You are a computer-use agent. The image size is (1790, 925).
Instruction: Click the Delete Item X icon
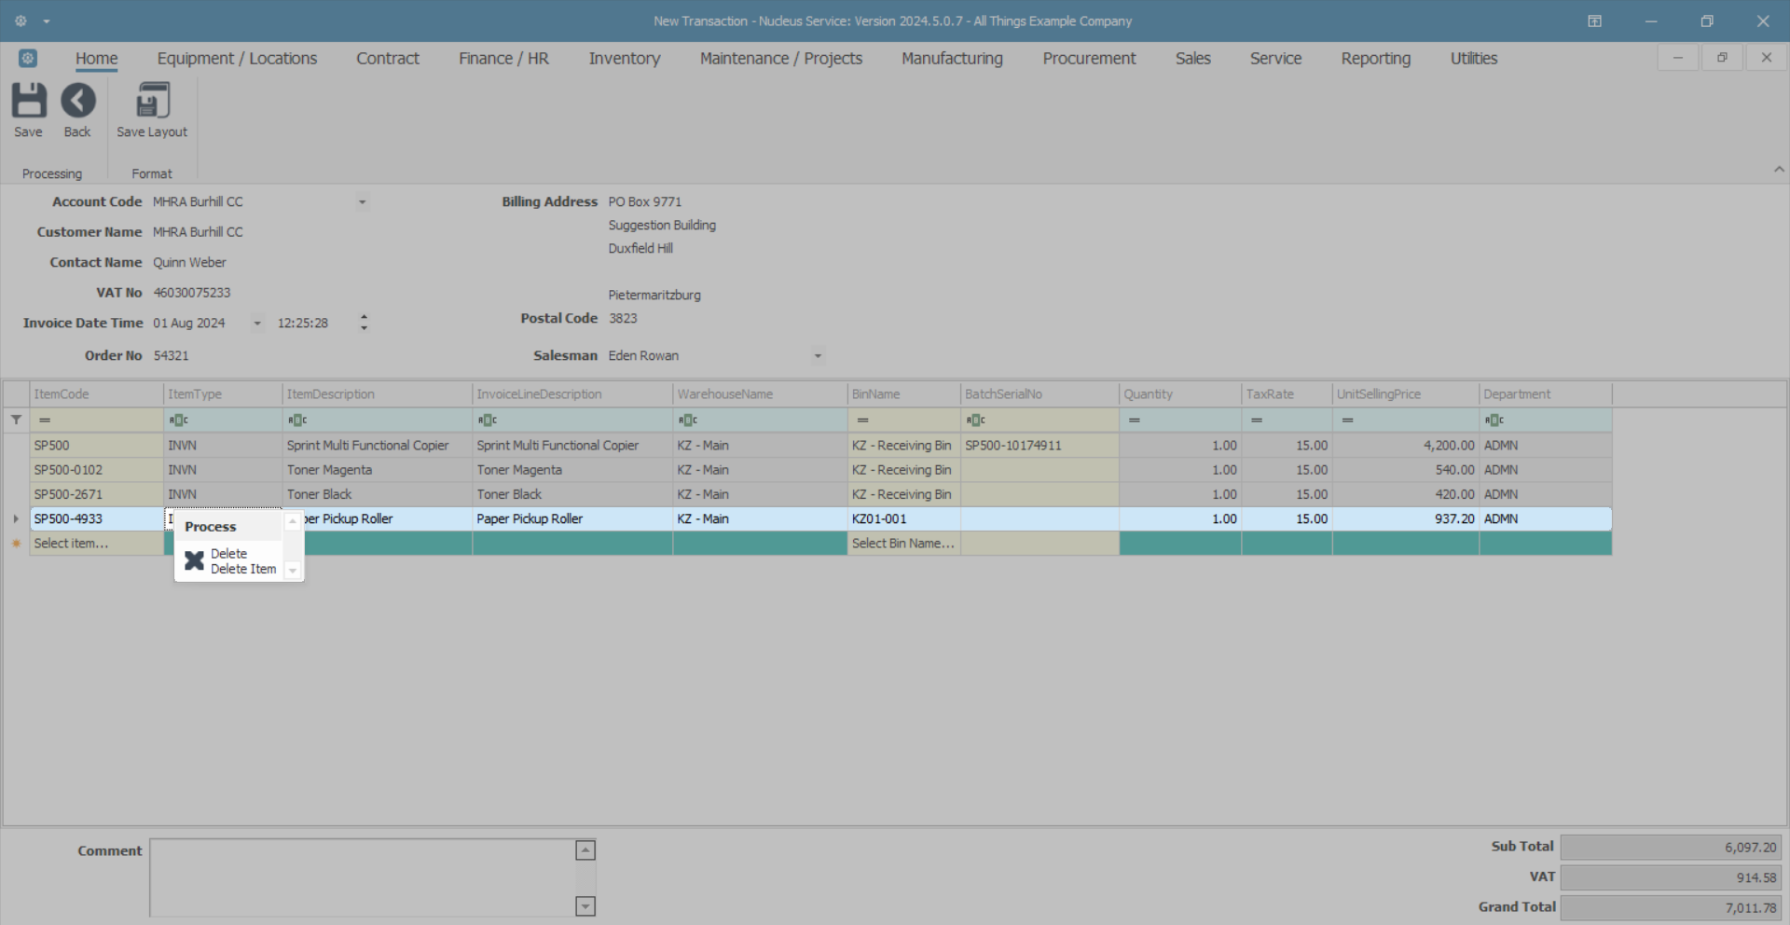(194, 560)
